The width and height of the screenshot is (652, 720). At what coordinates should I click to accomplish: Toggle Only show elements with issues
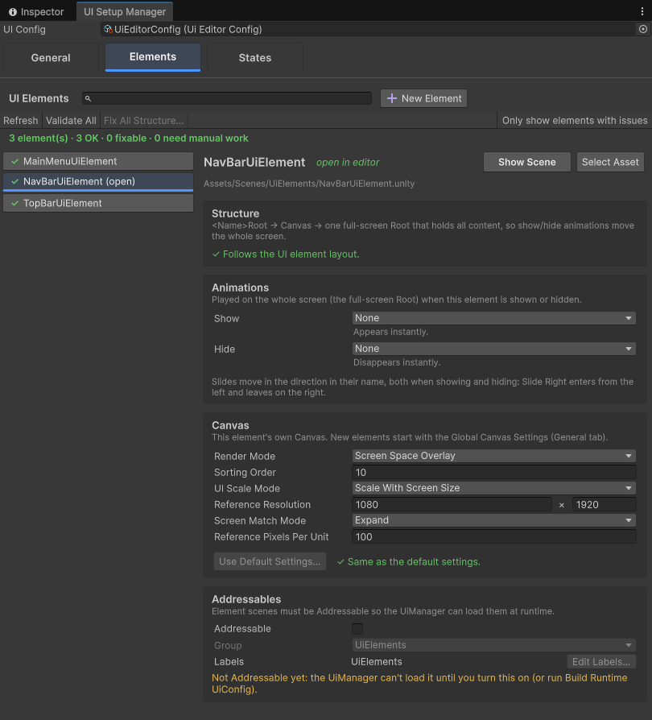coord(575,120)
